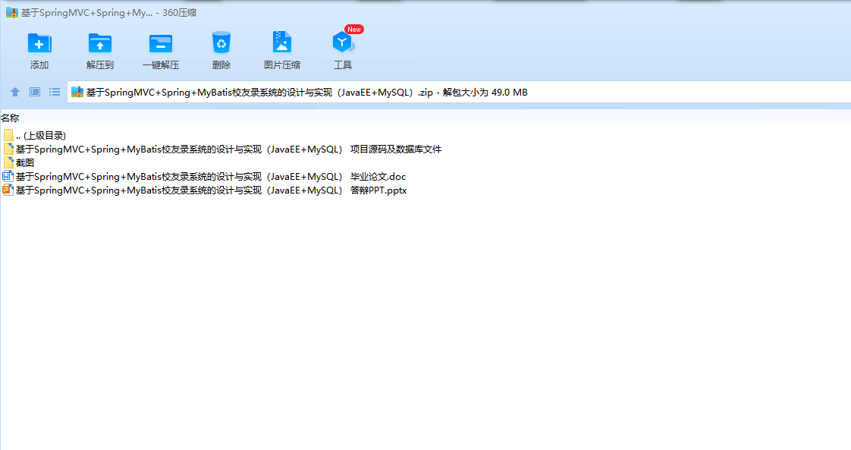Click the 添加 (Add) toolbar icon
The image size is (851, 450).
coord(39,43)
